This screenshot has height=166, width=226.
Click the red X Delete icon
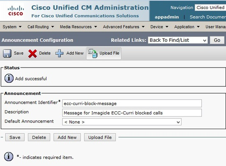click(32, 54)
